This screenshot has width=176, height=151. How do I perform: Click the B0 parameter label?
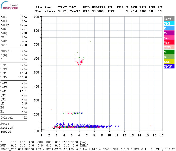pyautogui.click(x=2, y=107)
